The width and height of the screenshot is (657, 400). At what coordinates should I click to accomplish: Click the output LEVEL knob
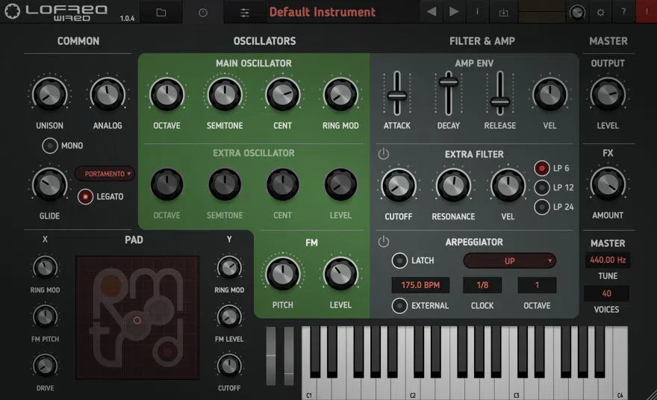pyautogui.click(x=608, y=95)
